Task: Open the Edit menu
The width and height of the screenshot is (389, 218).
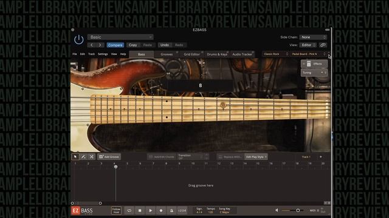Action: point(83,54)
